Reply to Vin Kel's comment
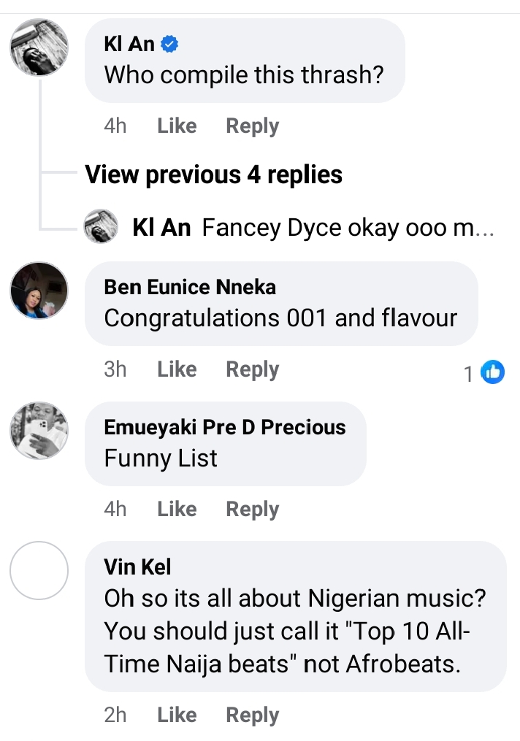This screenshot has width=520, height=741. 252,715
